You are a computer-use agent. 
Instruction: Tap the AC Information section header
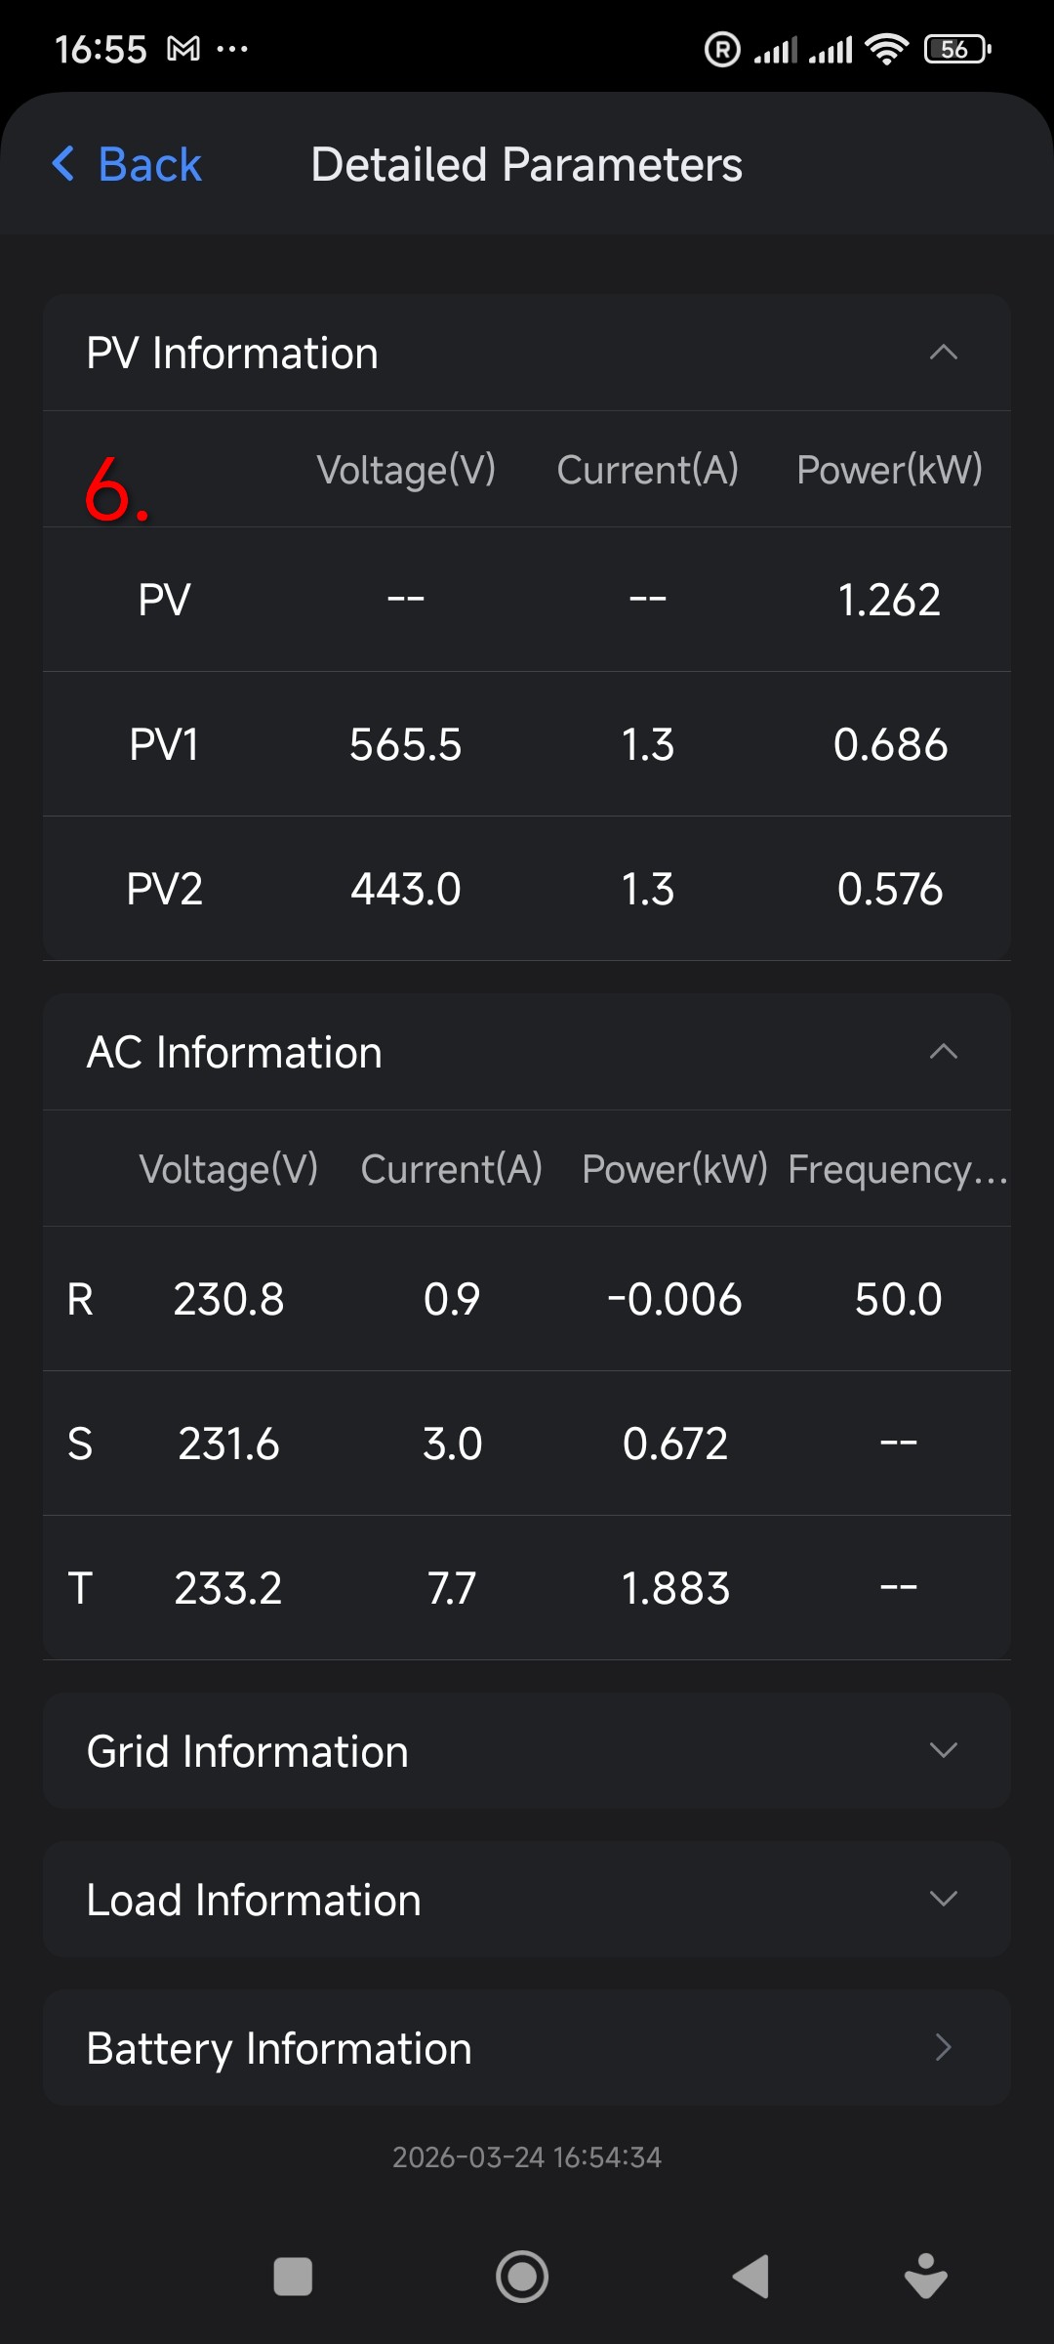[234, 1052]
